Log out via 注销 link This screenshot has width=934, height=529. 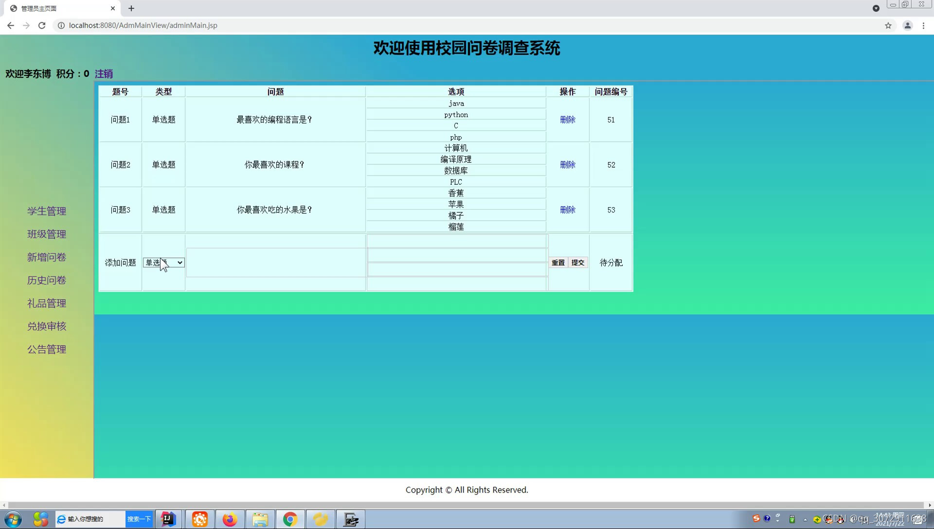(x=104, y=74)
